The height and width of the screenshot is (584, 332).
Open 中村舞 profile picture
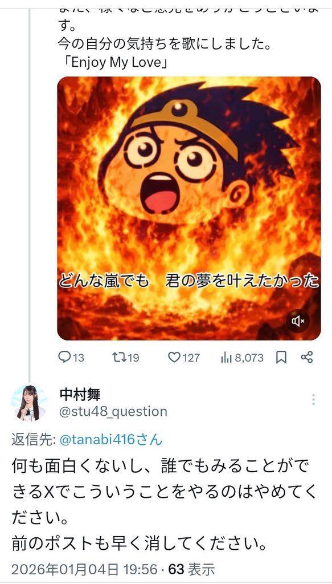28,403
